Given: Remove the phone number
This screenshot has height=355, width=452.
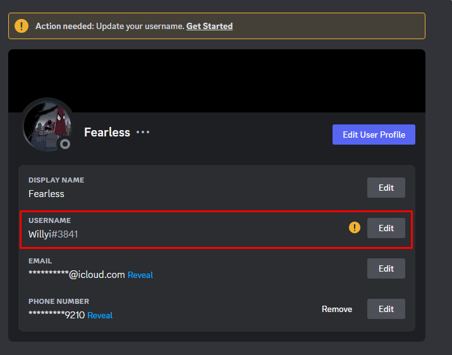Looking at the screenshot, I should pos(337,309).
